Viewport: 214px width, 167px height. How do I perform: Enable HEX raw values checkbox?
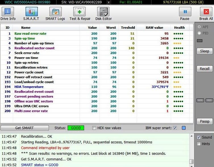point(94,128)
